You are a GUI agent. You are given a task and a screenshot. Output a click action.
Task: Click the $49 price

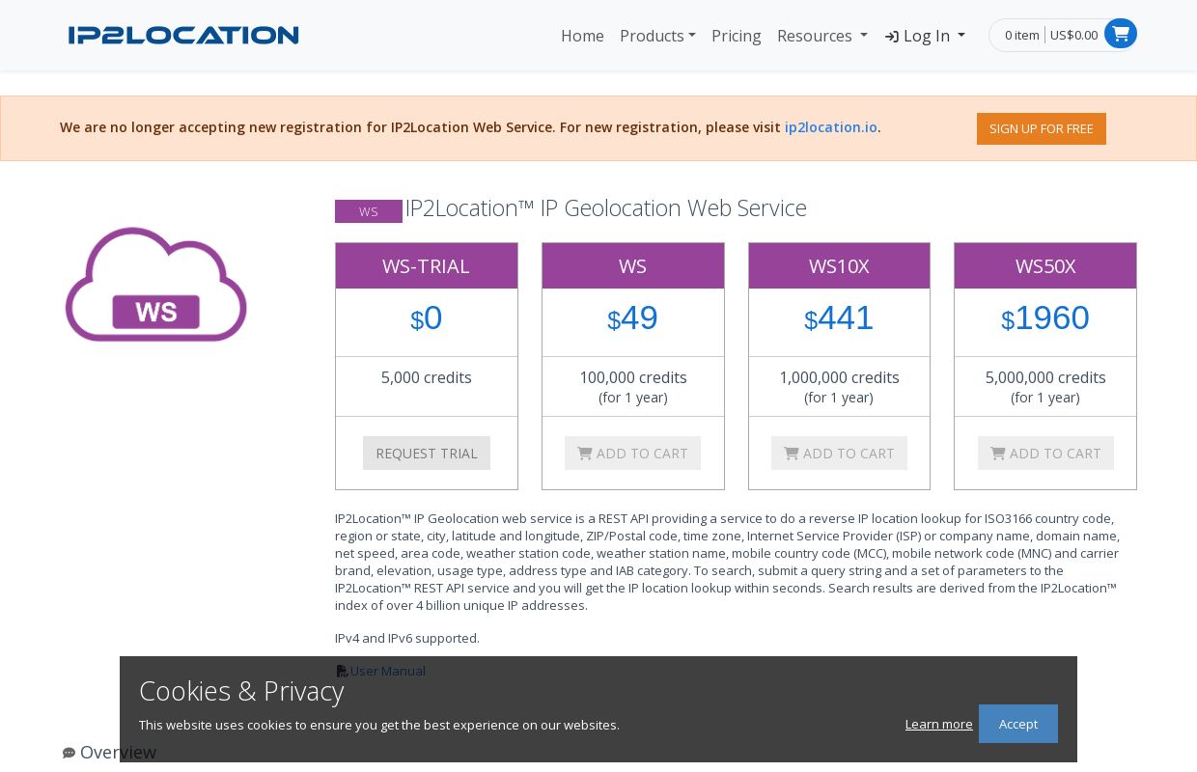pyautogui.click(x=633, y=318)
